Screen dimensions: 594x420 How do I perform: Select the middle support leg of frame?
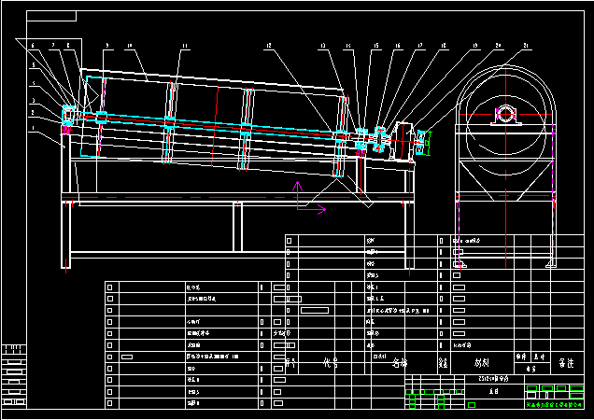click(x=237, y=227)
